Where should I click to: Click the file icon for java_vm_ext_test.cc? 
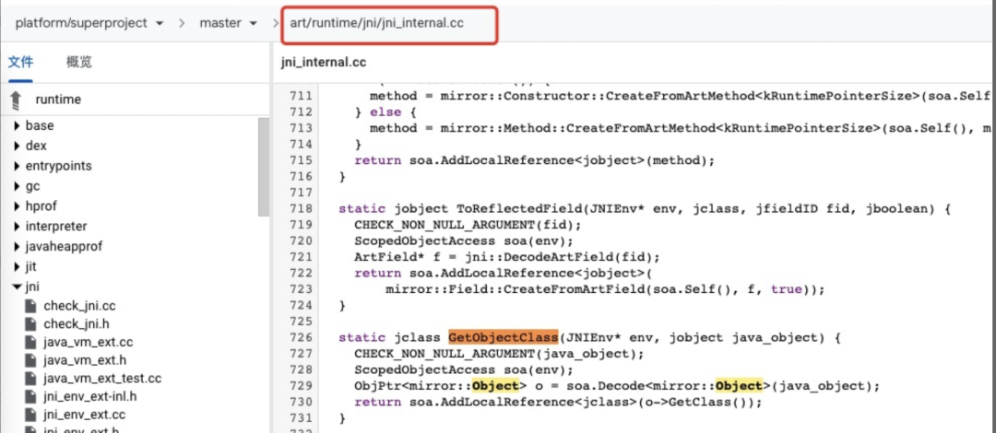coord(30,379)
